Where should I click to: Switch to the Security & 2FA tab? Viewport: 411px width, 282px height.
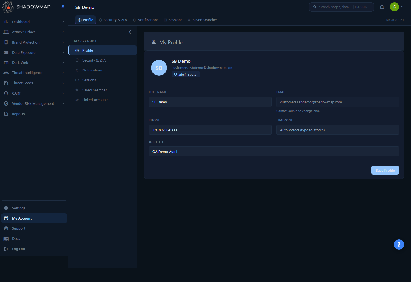[x=113, y=20]
